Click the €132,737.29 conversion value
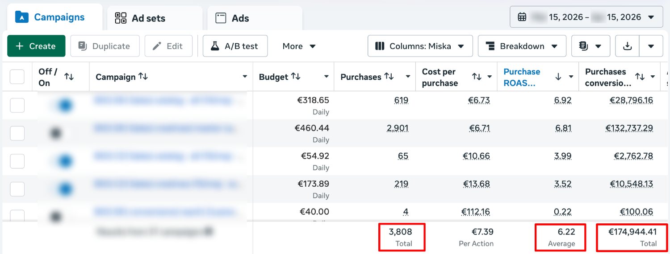The height and width of the screenshot is (254, 670). coord(629,128)
